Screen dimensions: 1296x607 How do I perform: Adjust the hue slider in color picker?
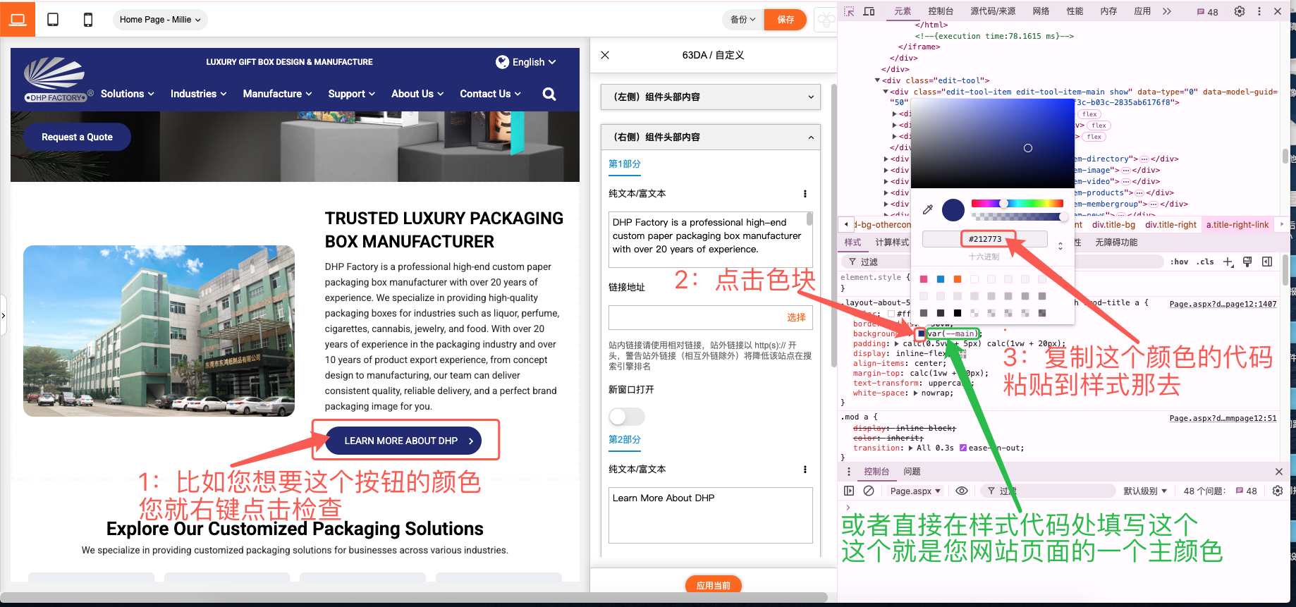(1017, 203)
